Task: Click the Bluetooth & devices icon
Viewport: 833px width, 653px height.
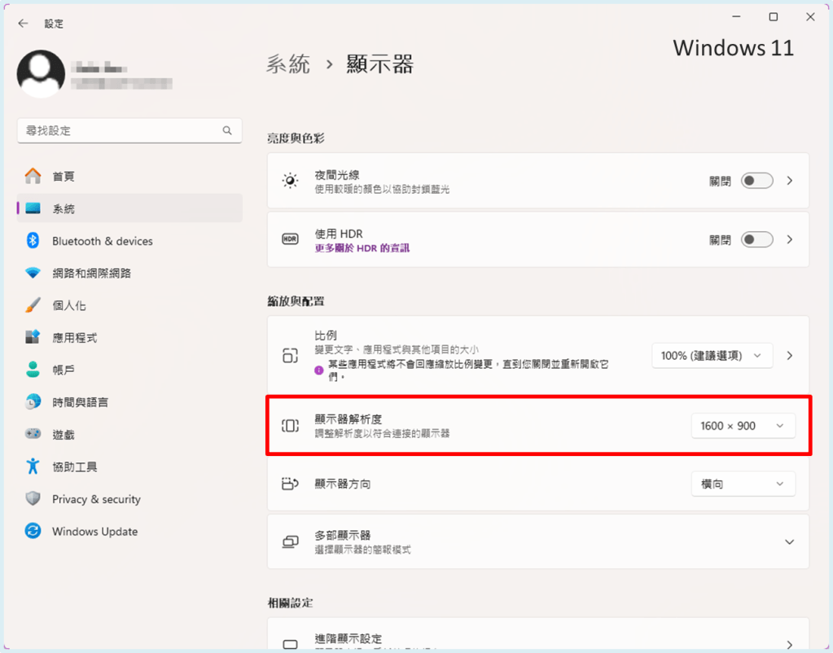Action: (33, 241)
